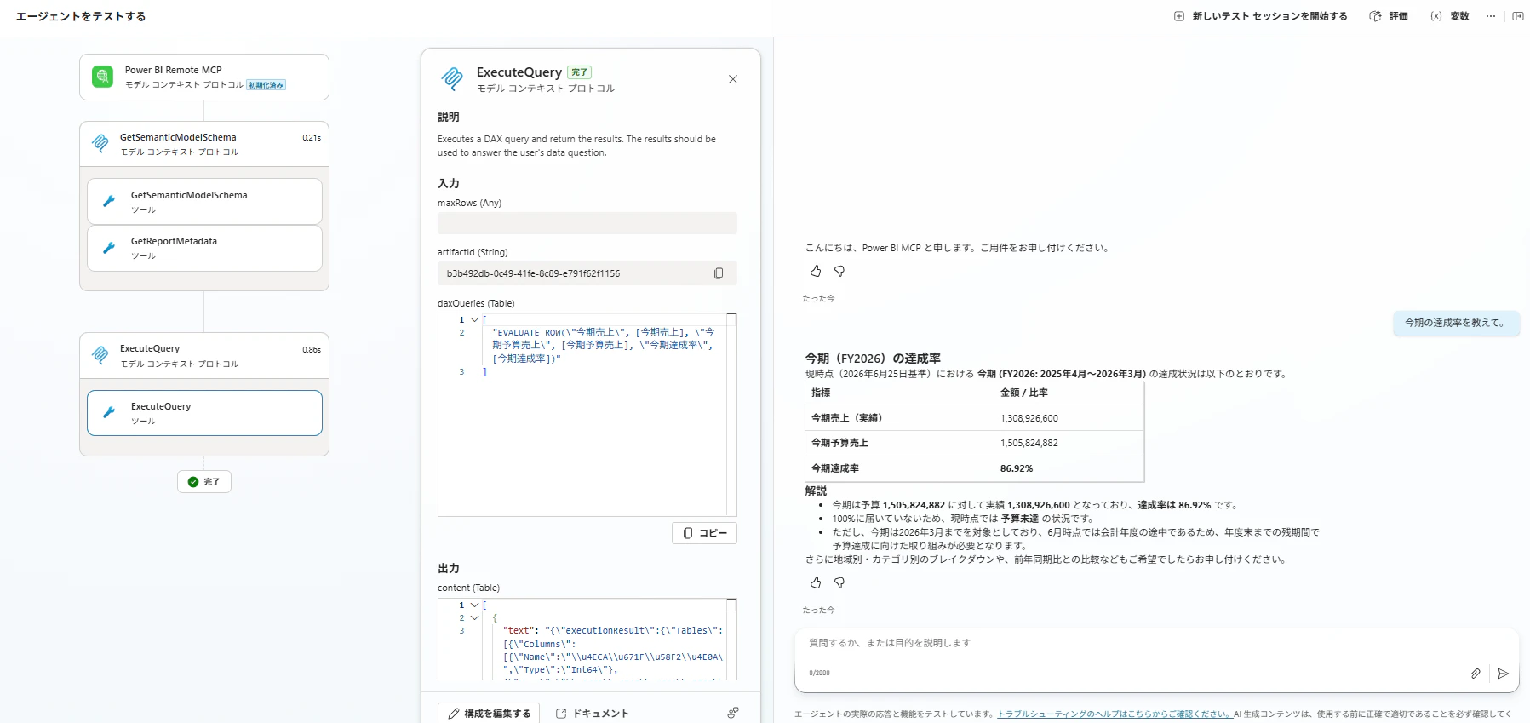Click the 指標 table header
Viewport: 1530px width, 723px height.
click(821, 393)
